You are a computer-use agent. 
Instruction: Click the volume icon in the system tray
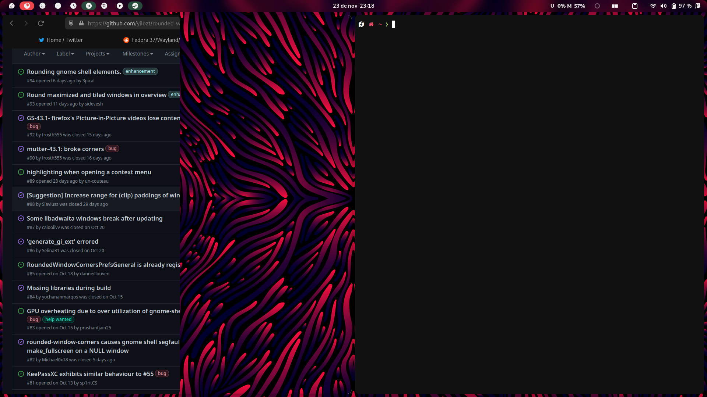tap(664, 6)
